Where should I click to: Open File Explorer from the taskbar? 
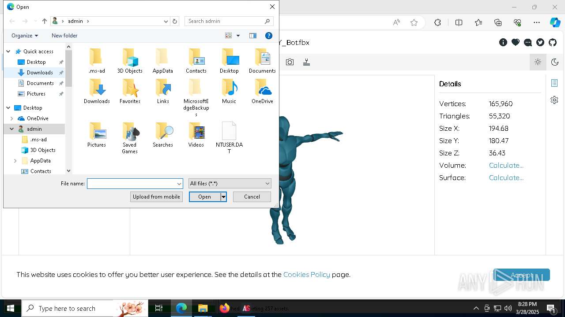pos(203,308)
